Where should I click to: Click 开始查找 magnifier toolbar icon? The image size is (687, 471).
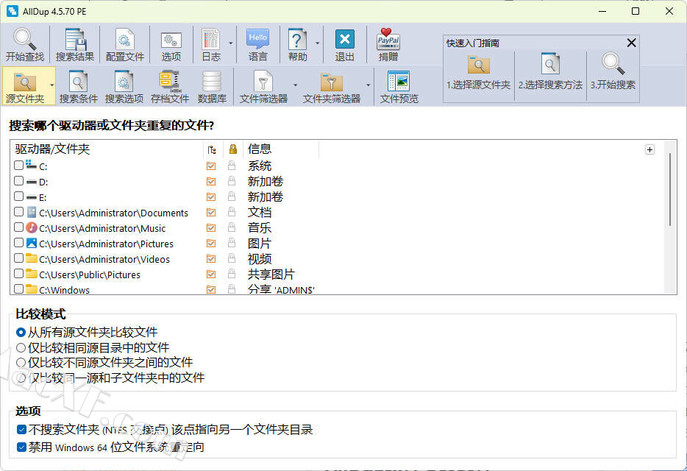24,44
